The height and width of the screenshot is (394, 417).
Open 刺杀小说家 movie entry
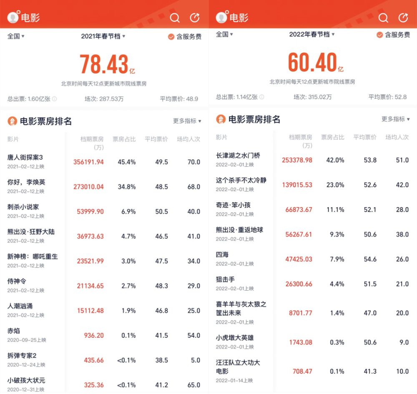[104, 211]
